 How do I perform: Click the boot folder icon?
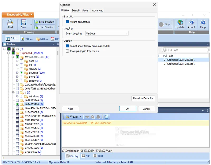(26, 61)
